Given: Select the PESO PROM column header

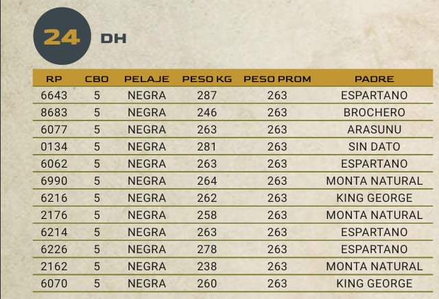Looking at the screenshot, I should point(277,79).
